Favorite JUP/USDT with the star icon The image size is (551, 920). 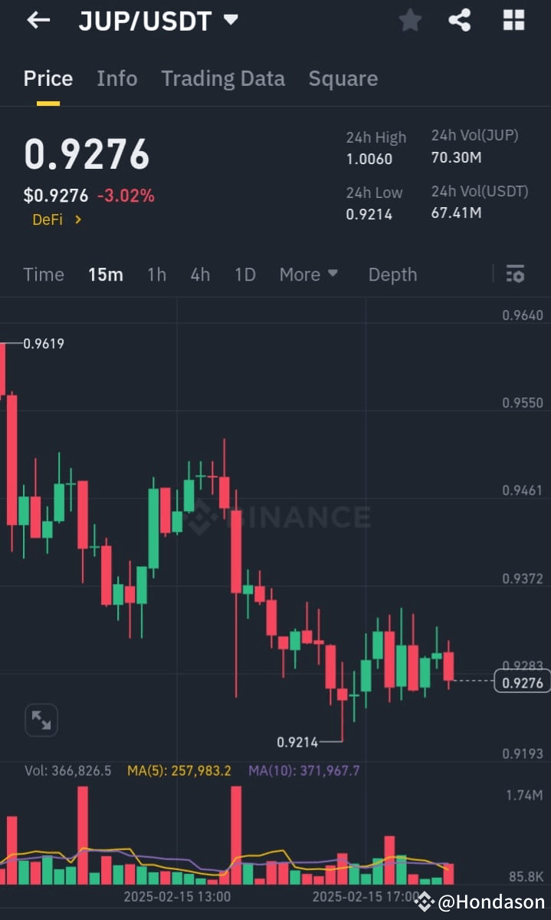point(410,20)
